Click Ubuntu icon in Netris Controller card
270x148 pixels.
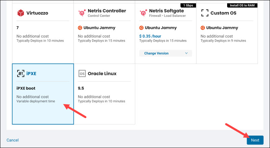pyautogui.click(x=80, y=28)
